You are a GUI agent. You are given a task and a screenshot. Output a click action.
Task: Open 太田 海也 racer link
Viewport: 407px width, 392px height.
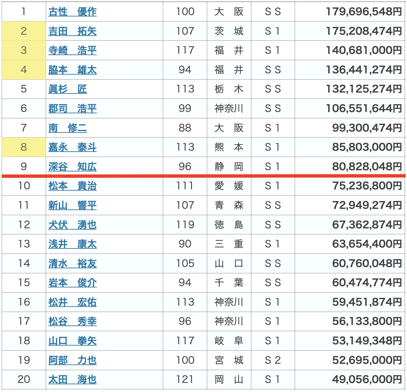click(72, 380)
